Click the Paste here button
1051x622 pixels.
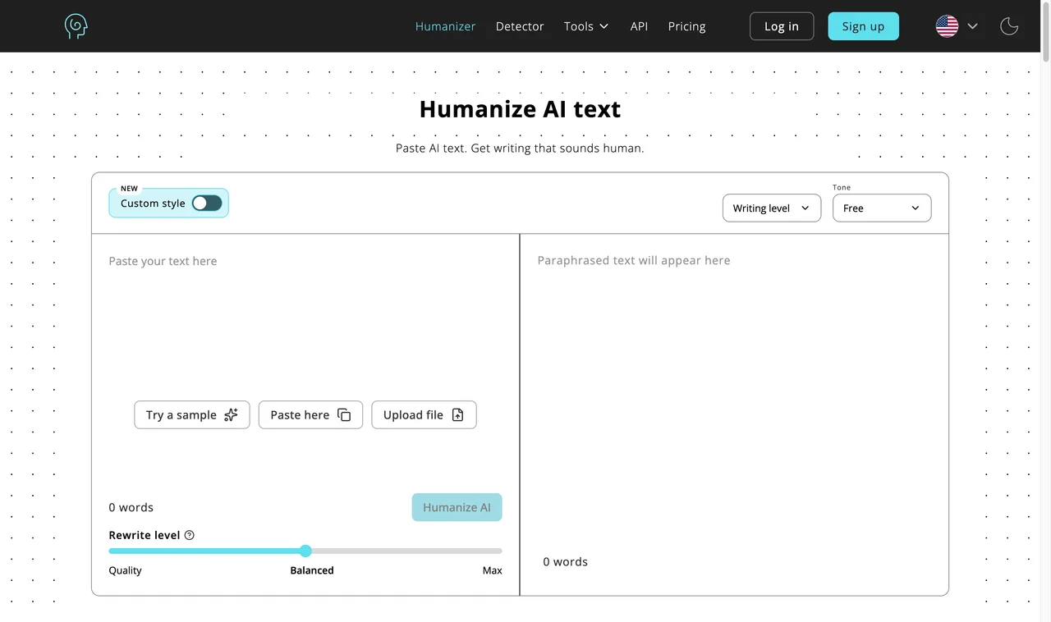[310, 415]
